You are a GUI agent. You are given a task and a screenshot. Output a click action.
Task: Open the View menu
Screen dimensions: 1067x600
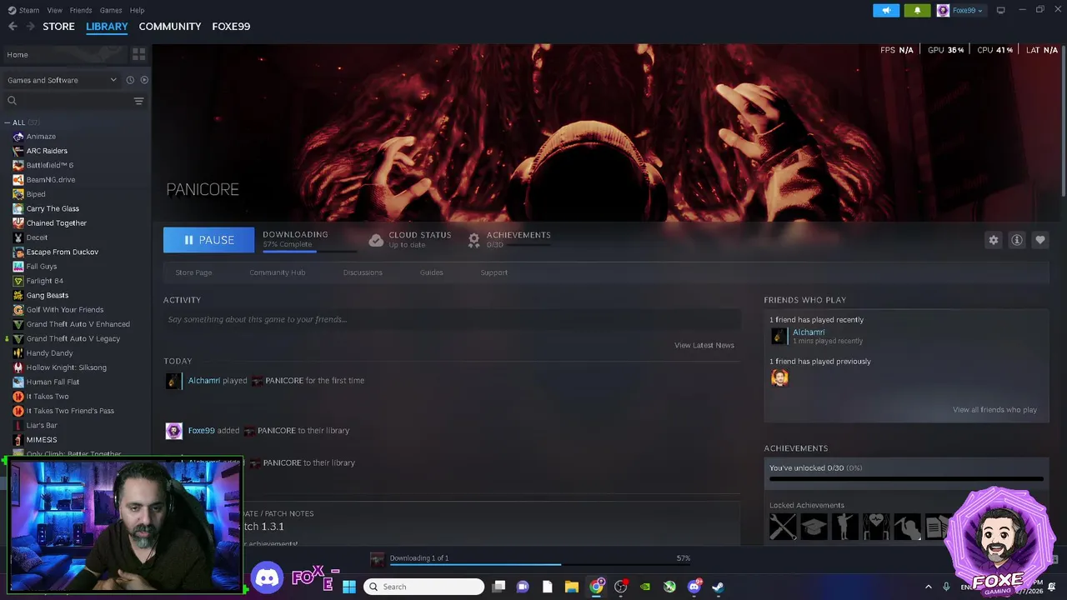coord(55,10)
